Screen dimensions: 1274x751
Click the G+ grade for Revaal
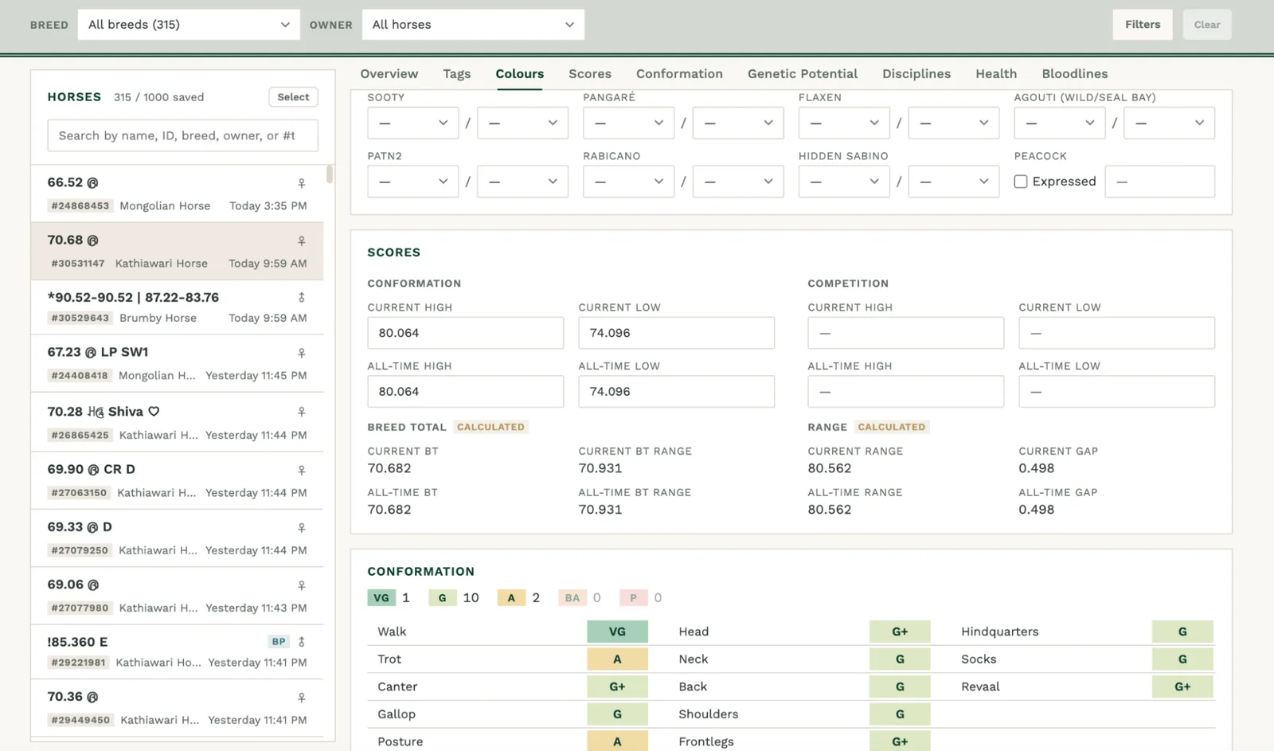pos(1182,686)
